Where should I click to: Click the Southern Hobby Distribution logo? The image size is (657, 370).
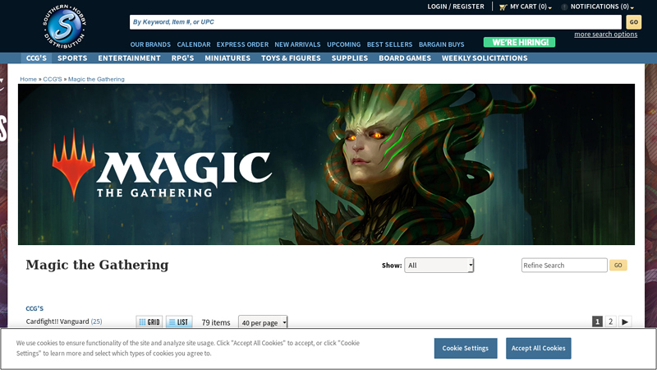pyautogui.click(x=65, y=26)
